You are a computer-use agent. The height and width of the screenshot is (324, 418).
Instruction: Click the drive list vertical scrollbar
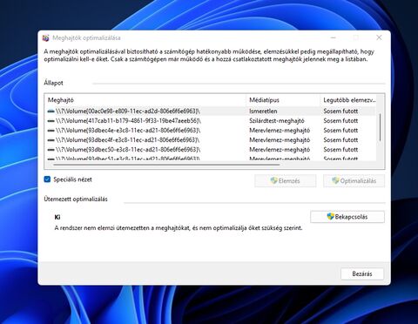pyautogui.click(x=381, y=128)
